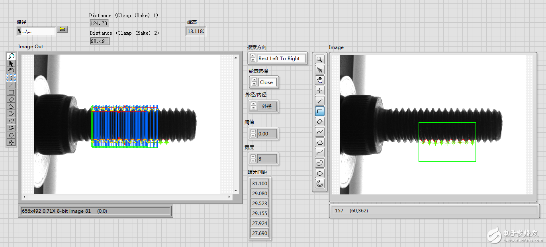The image size is (546, 247).
Task: Click the right Image display with green ROI rectangle
Action: 432,125
